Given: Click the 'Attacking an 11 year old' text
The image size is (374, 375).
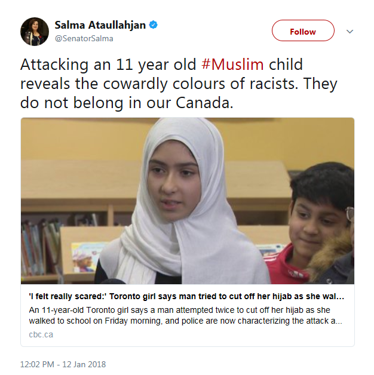Looking at the screenshot, I should click(108, 64).
